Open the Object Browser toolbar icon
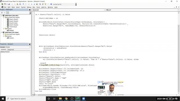 pyautogui.click(x=45, y=4)
